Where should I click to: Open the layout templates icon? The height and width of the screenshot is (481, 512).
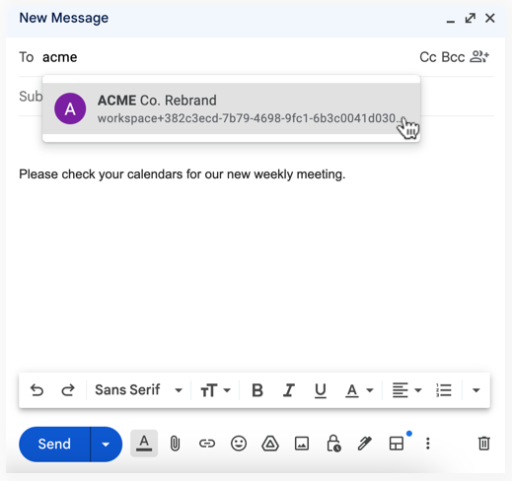click(x=397, y=444)
